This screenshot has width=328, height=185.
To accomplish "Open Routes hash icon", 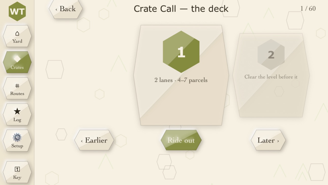I will click(17, 86).
